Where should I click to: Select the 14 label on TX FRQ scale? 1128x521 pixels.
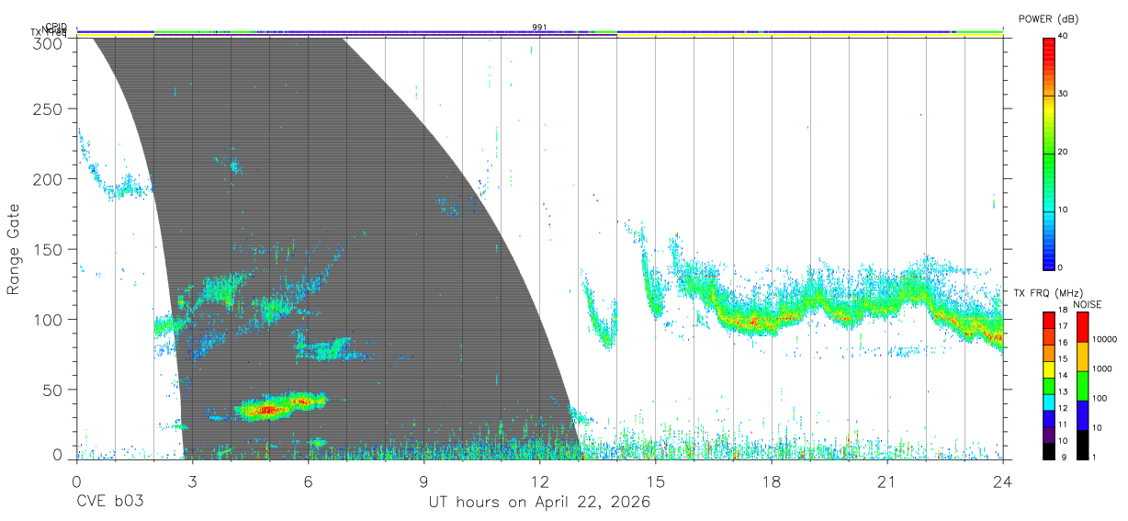click(x=1062, y=375)
